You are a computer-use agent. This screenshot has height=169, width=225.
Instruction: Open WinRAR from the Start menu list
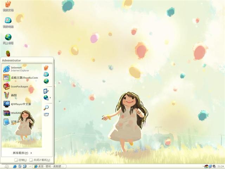pos(16,113)
